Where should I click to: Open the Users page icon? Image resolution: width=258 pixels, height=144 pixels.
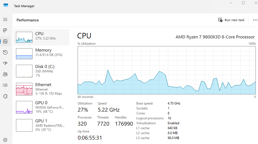5,74
